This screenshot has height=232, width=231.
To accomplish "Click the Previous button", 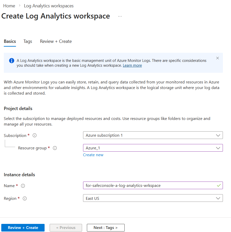I will 66,227.
